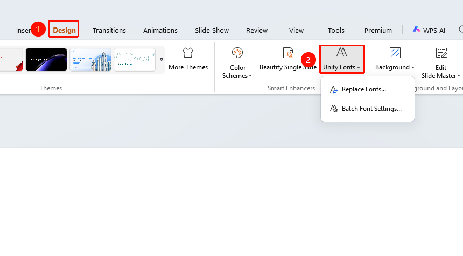This screenshot has width=463, height=256.
Task: Expand the Edit Slide Master dropdown arrow
Action: coord(459,76)
